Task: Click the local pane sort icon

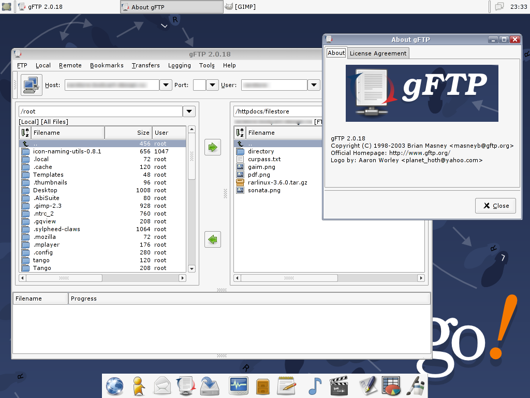Action: (x=25, y=133)
